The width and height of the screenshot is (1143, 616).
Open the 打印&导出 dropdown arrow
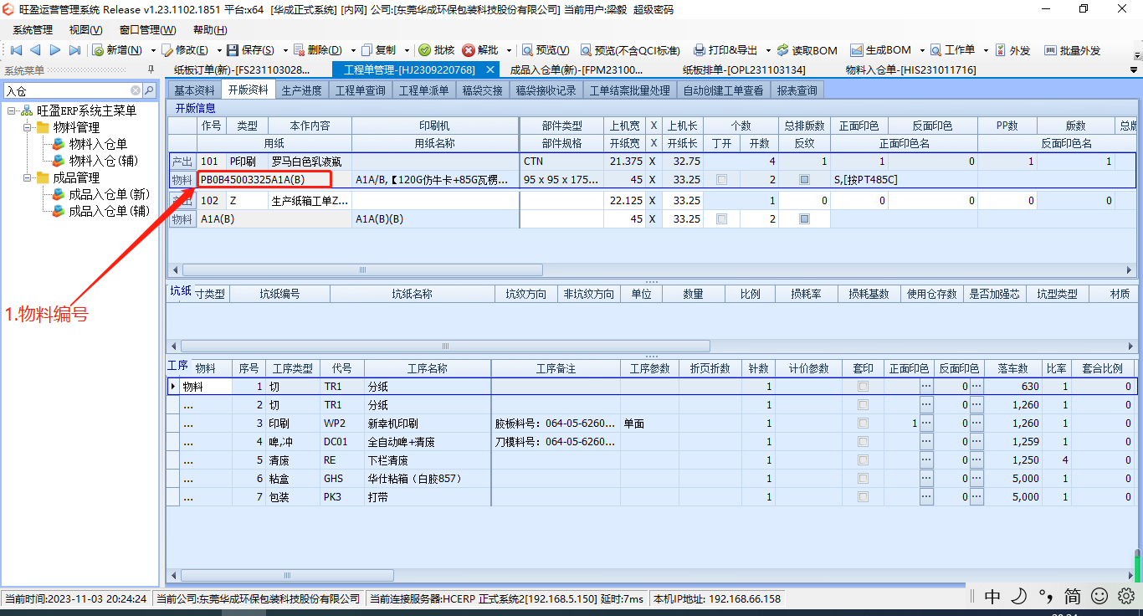[x=766, y=50]
